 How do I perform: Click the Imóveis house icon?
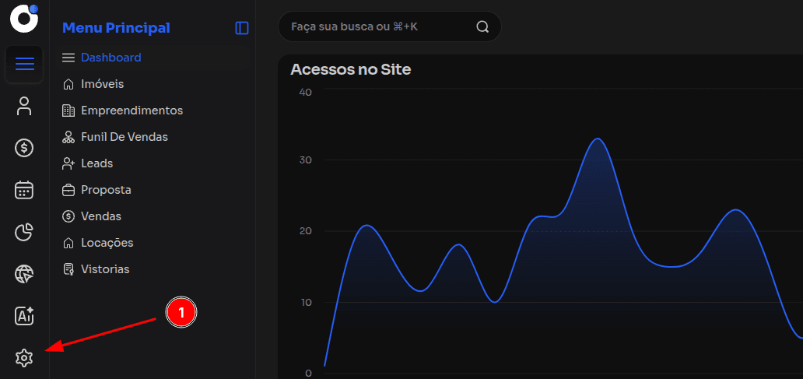coord(68,84)
